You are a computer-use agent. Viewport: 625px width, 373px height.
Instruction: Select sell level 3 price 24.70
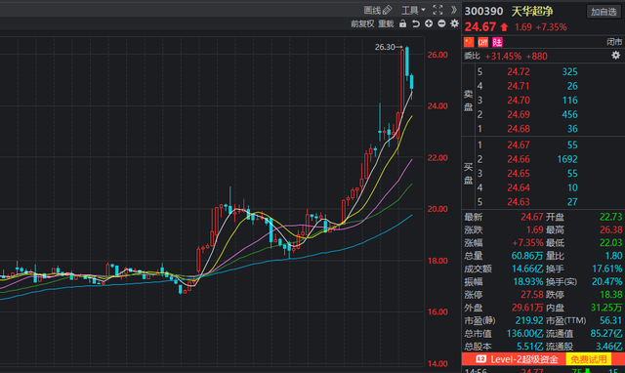[x=519, y=101]
